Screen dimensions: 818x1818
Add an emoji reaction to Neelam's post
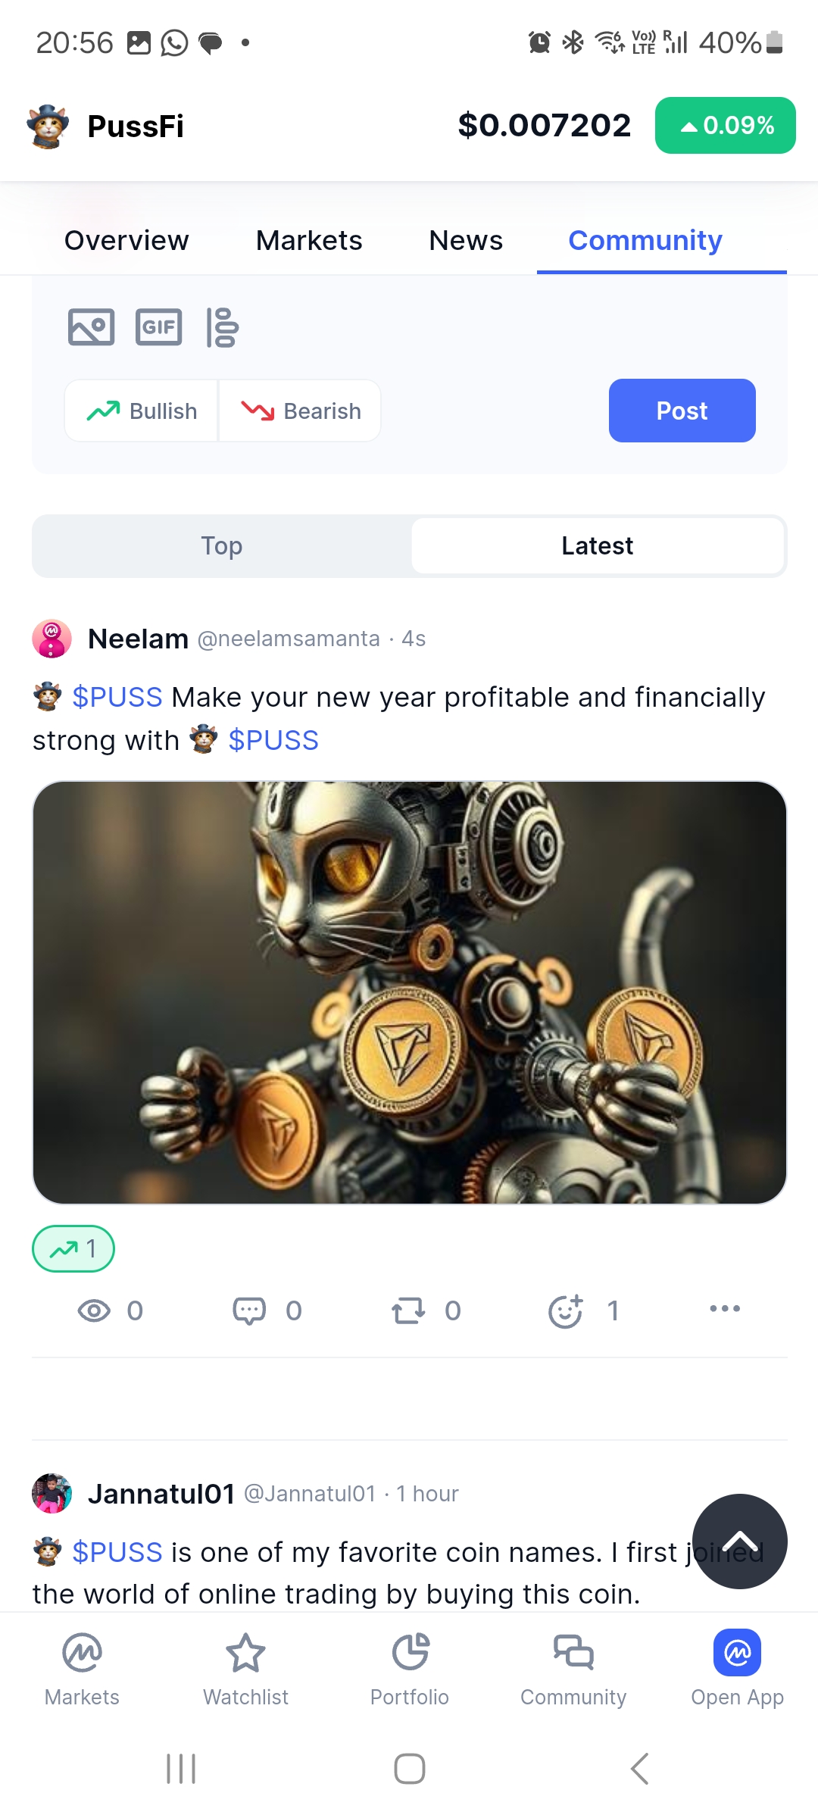click(566, 1310)
